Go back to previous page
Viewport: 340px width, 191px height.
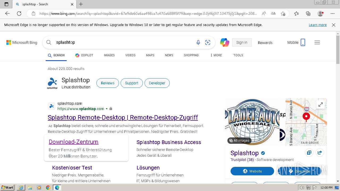(x=7, y=14)
